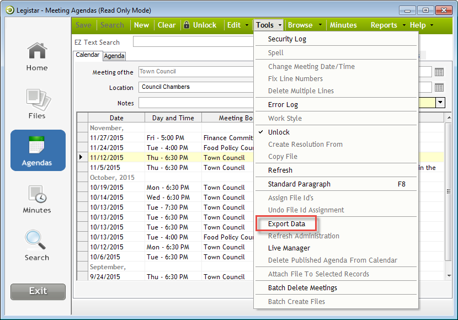Choose Refresh from the Tools menu

click(336, 170)
